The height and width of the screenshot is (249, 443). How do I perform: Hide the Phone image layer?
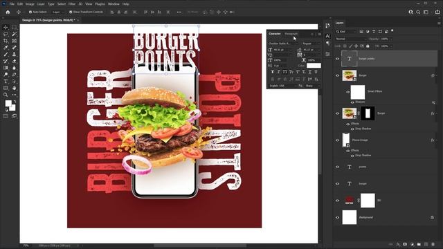point(337,140)
